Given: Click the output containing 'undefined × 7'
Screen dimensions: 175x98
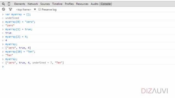Looking at the screenshot, I should (x=34, y=63).
